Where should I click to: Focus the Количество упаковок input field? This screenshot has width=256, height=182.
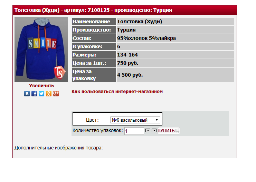[x=134, y=131]
